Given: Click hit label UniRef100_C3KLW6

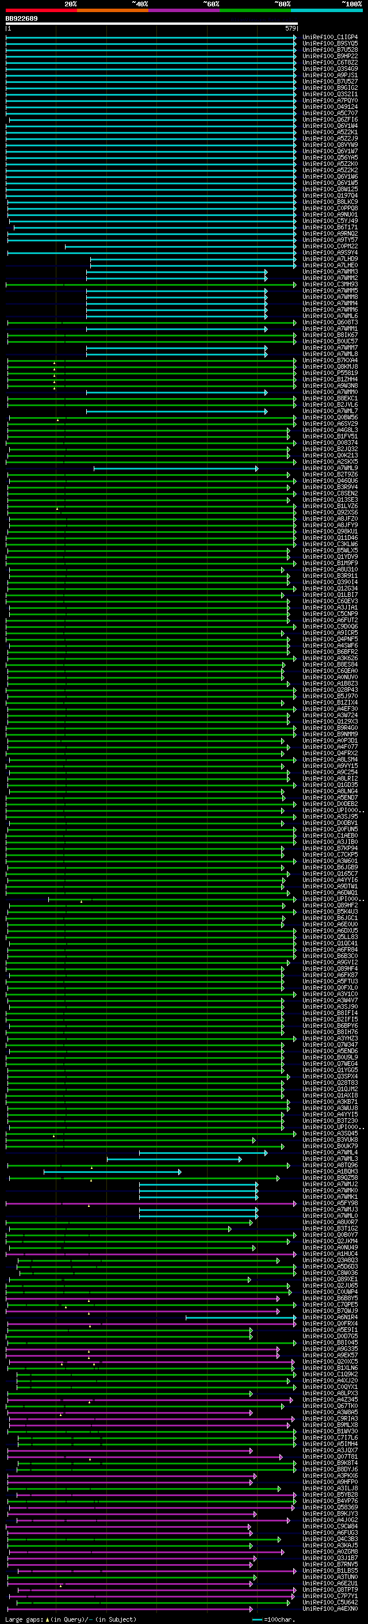Looking at the screenshot, I should click(x=330, y=544).
